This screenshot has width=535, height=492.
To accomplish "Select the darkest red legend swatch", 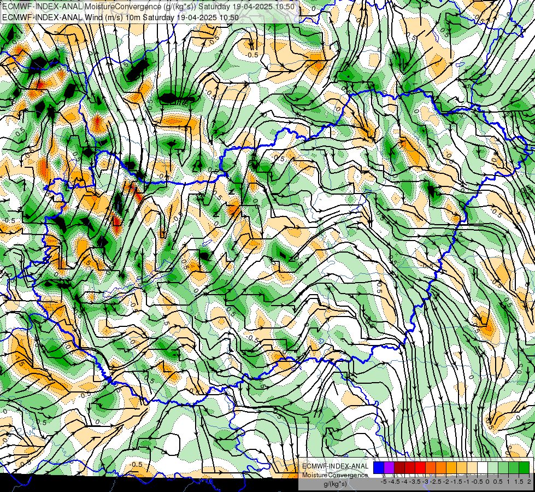I will [399, 468].
